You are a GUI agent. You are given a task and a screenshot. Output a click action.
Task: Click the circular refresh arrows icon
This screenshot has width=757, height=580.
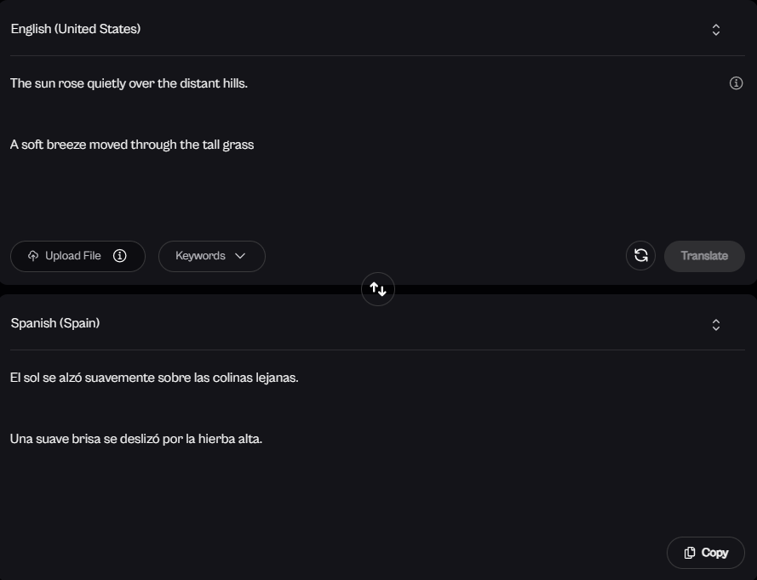click(x=641, y=256)
